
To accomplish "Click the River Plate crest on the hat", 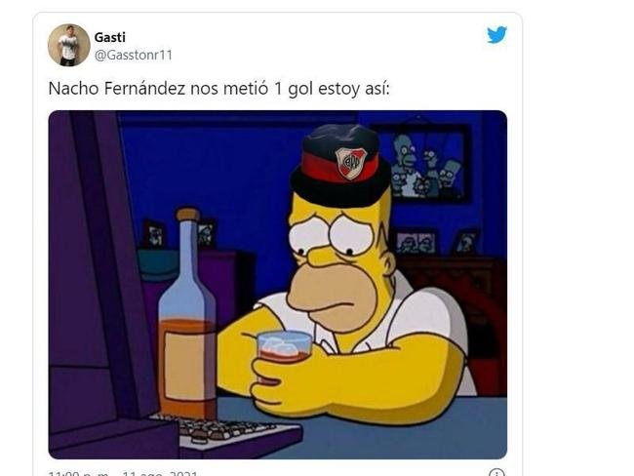I will 351,163.
